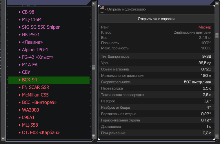The height and width of the screenshot is (144, 220).
Task: Click stats panel scrollbar up arrow
Action: pyautogui.click(x=217, y=4)
